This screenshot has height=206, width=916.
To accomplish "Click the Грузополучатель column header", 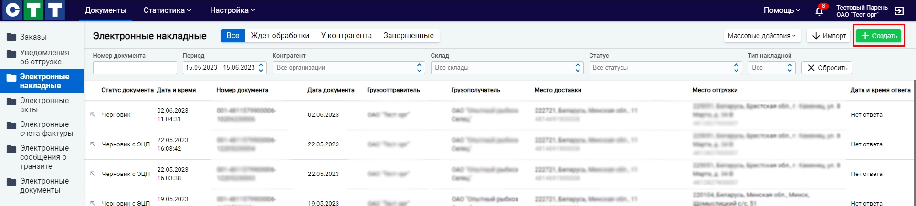I will click(476, 90).
